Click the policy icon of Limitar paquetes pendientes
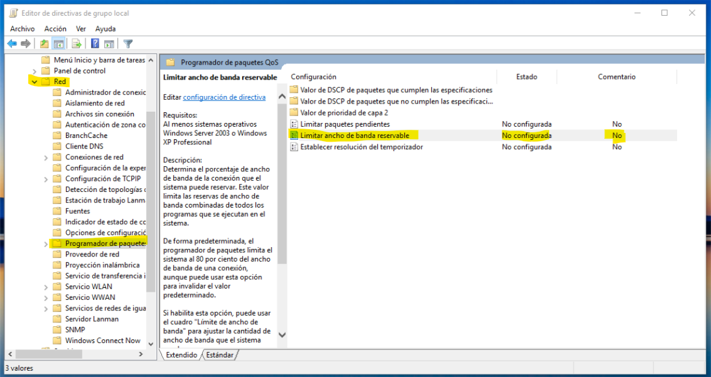Image resolution: width=711 pixels, height=377 pixels. pyautogui.click(x=294, y=124)
